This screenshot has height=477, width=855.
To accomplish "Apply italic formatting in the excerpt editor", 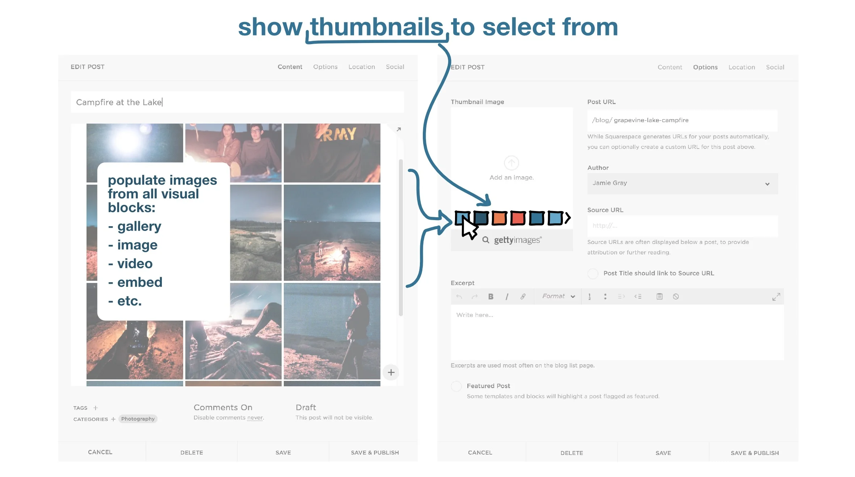I will 507,296.
